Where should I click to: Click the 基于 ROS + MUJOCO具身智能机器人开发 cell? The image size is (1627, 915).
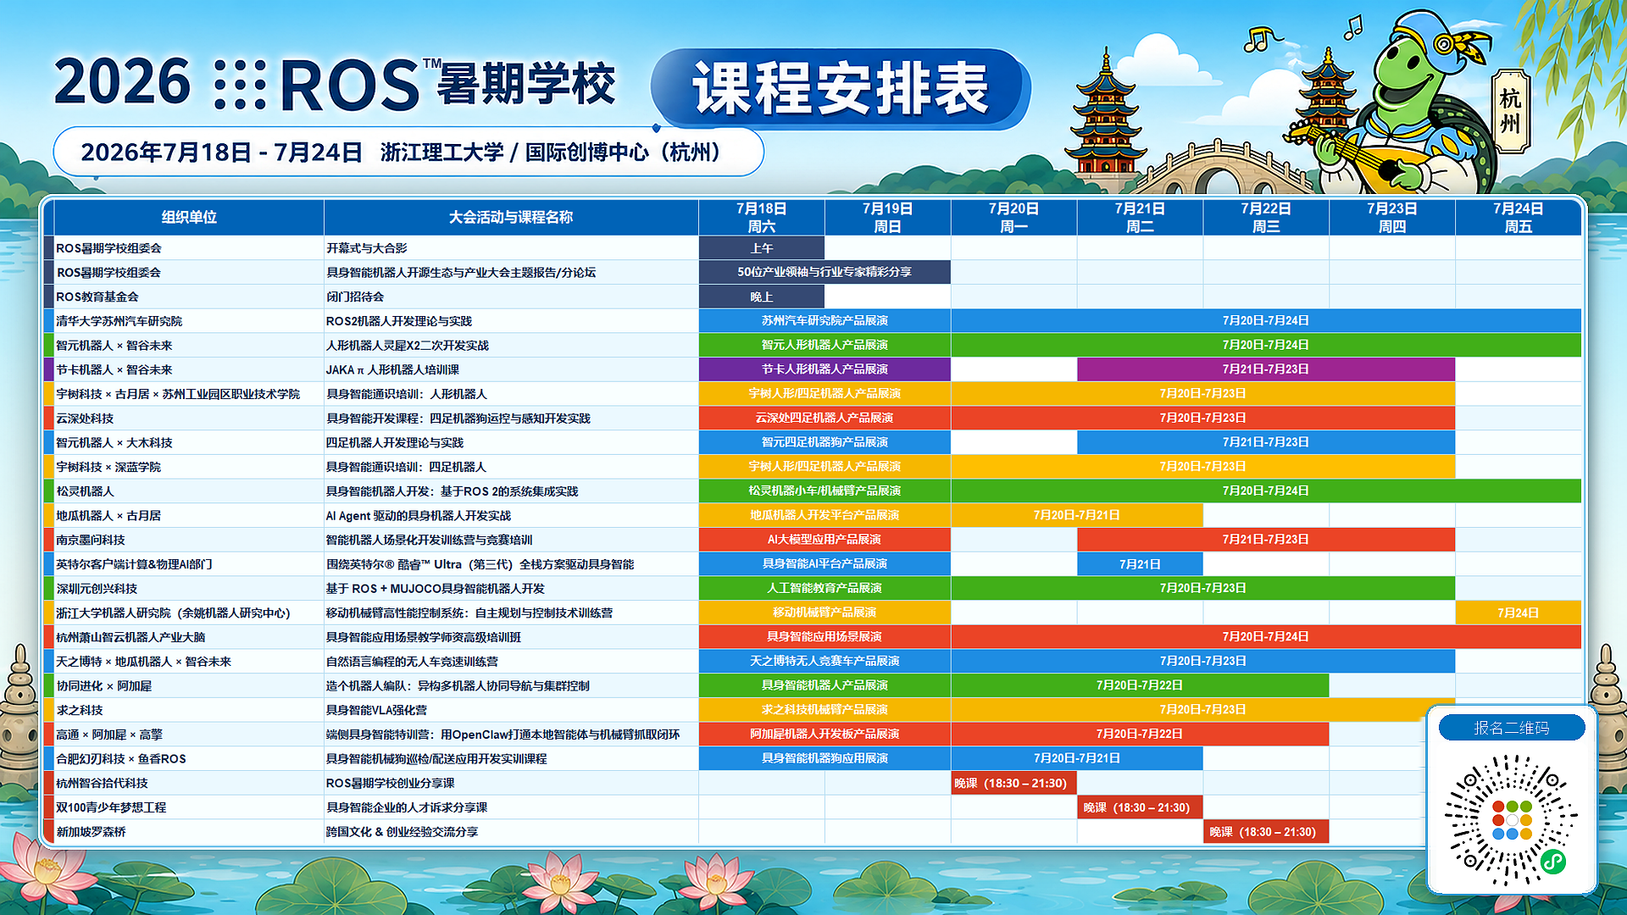tap(511, 589)
